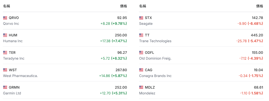This screenshot has height=101, width=269.
Task: Open the QRVO ticker link
Action: coord(14,18)
